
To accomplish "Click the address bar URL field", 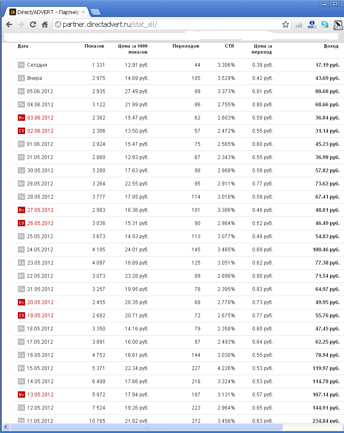I will (170, 25).
